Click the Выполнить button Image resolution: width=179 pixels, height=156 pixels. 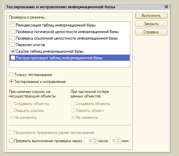pyautogui.click(x=151, y=15)
